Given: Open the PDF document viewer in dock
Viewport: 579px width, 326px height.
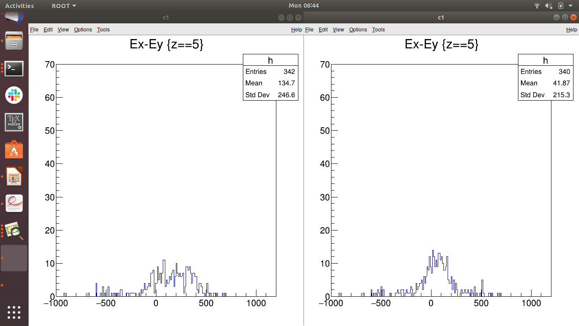Looking at the screenshot, I should coord(14,204).
